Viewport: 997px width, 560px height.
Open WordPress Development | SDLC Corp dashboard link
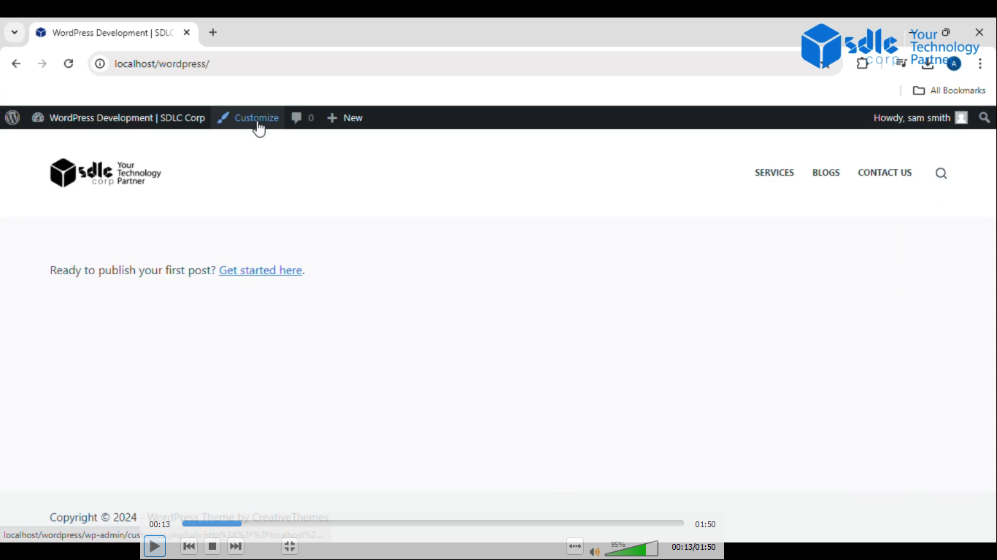tap(118, 117)
